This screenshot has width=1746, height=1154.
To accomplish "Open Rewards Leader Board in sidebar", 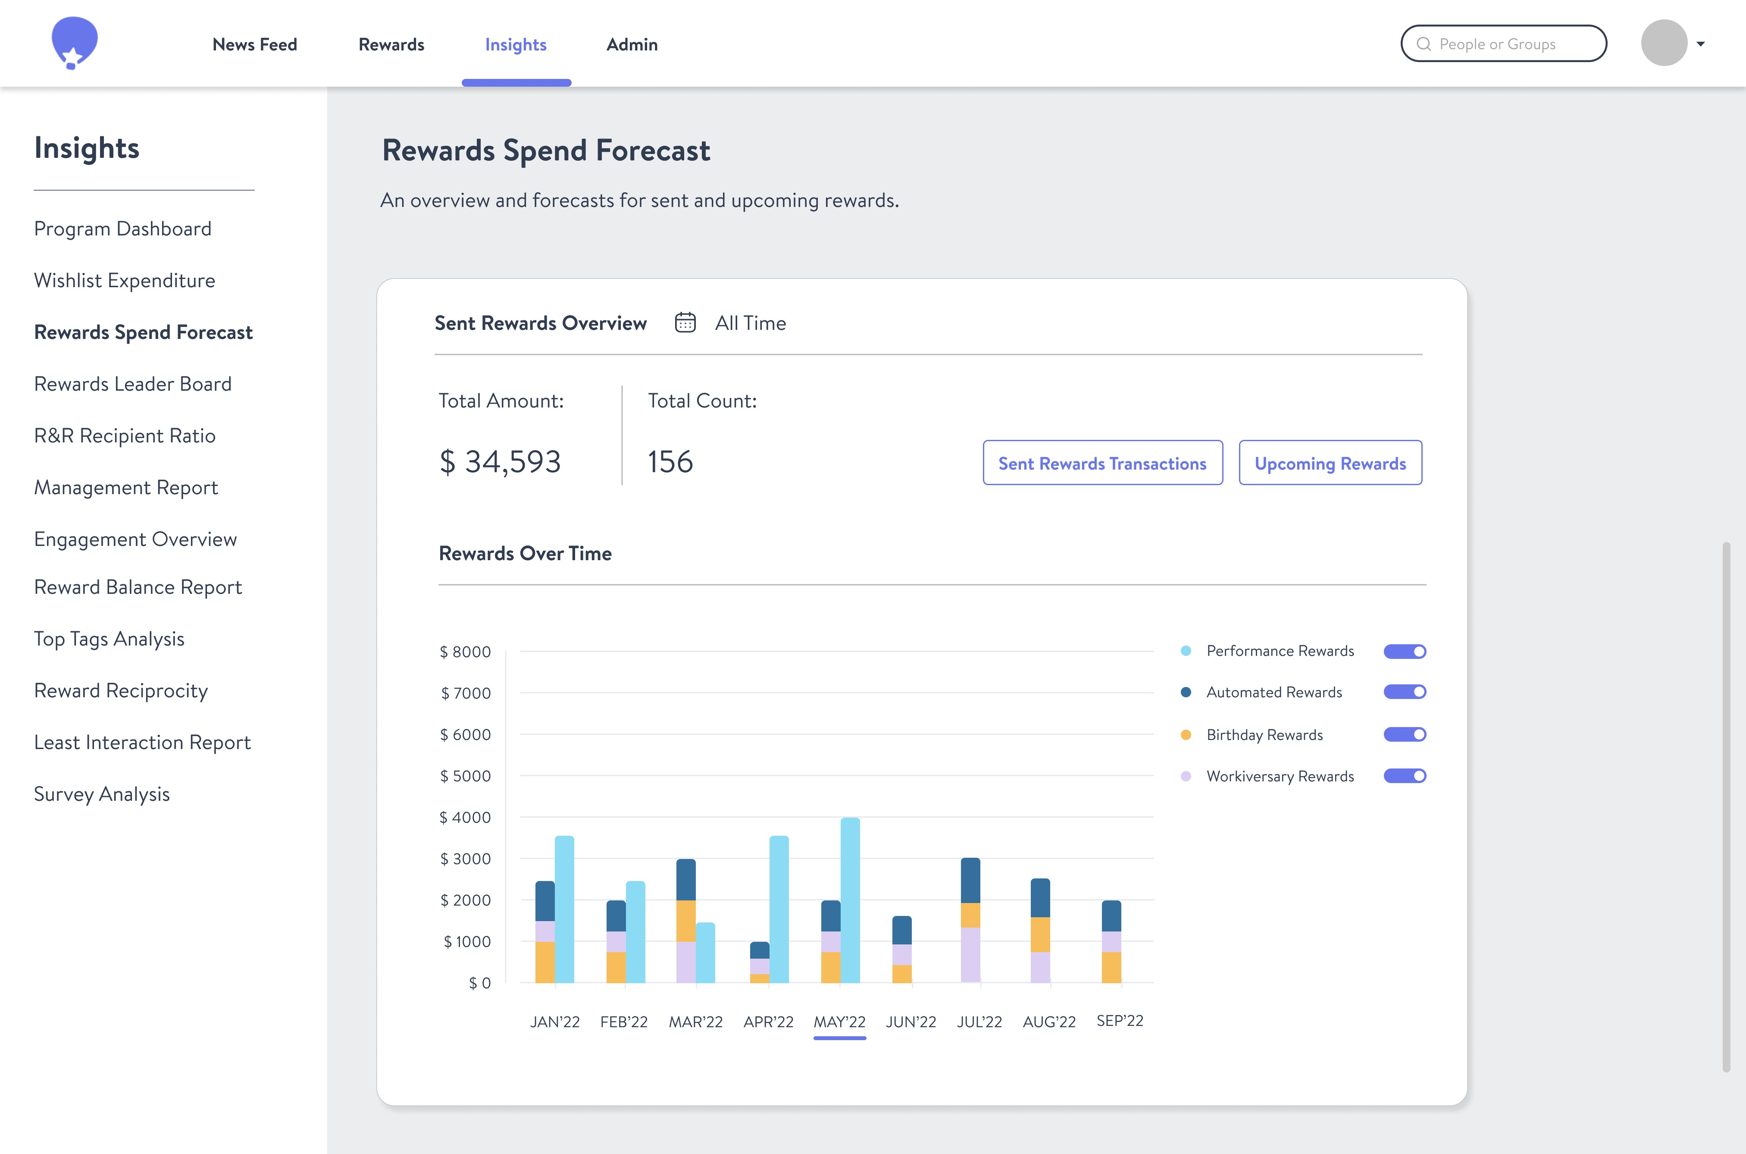I will point(132,384).
